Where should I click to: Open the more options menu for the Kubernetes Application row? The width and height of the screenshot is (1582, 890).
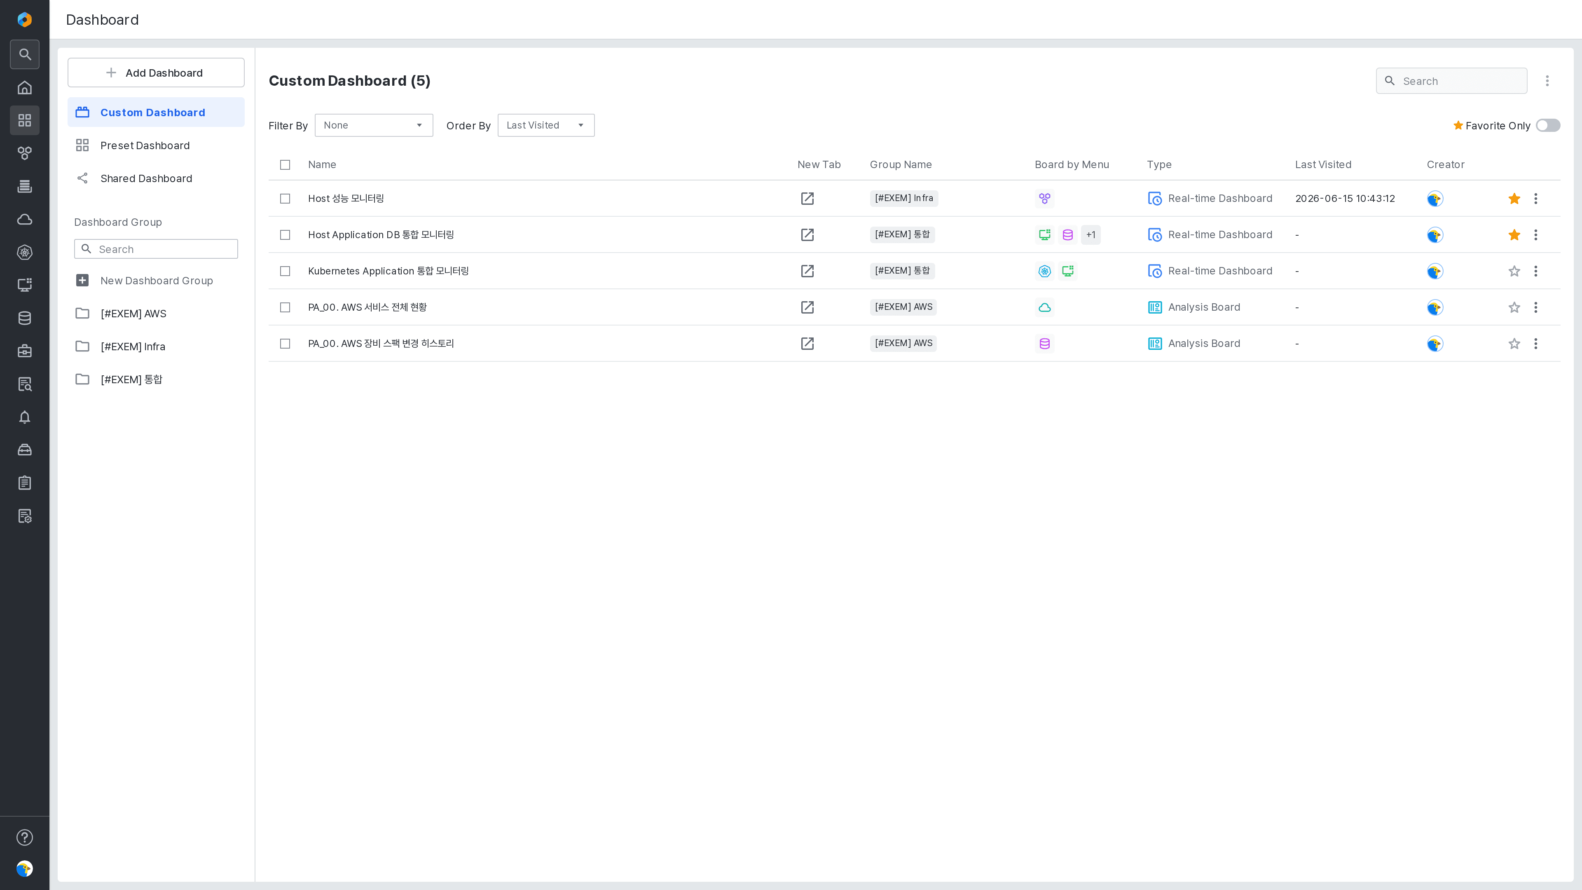pos(1535,271)
